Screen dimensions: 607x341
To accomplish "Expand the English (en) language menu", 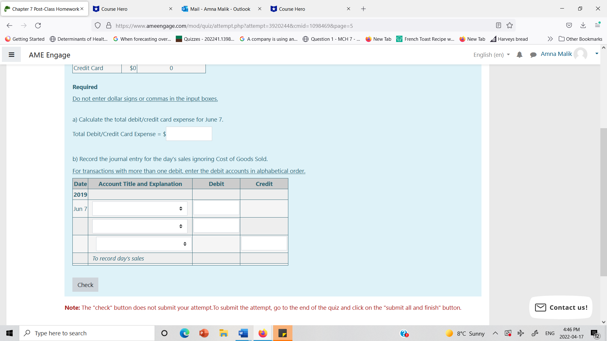I will coord(491,55).
